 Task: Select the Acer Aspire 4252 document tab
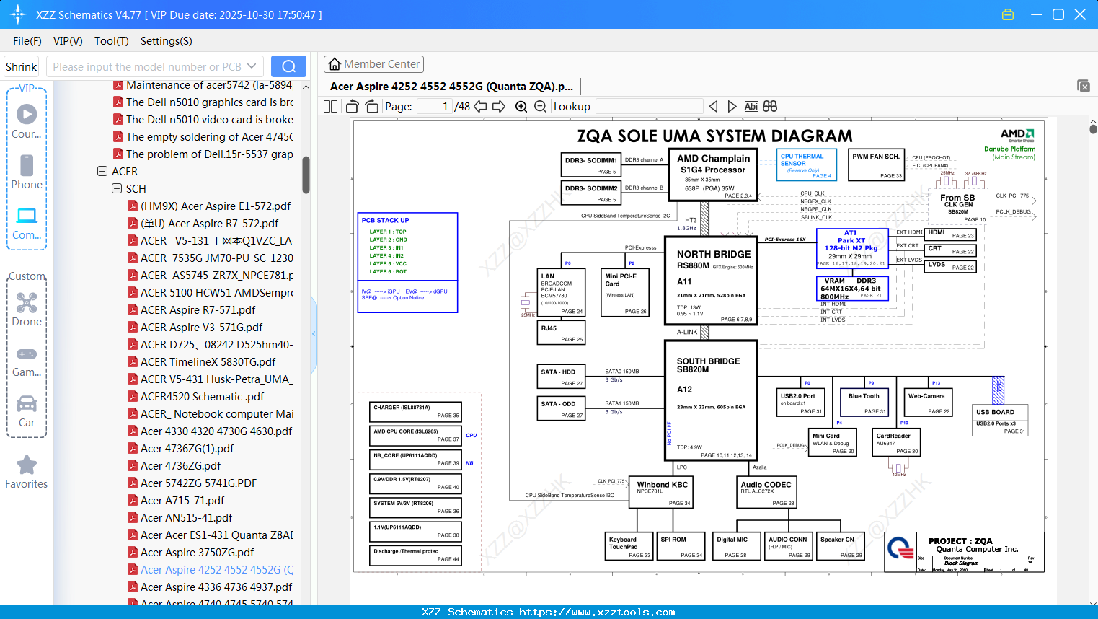(452, 87)
